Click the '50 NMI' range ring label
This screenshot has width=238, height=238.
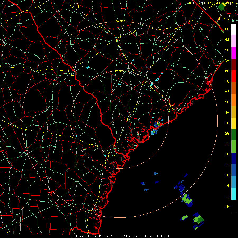point(120,71)
